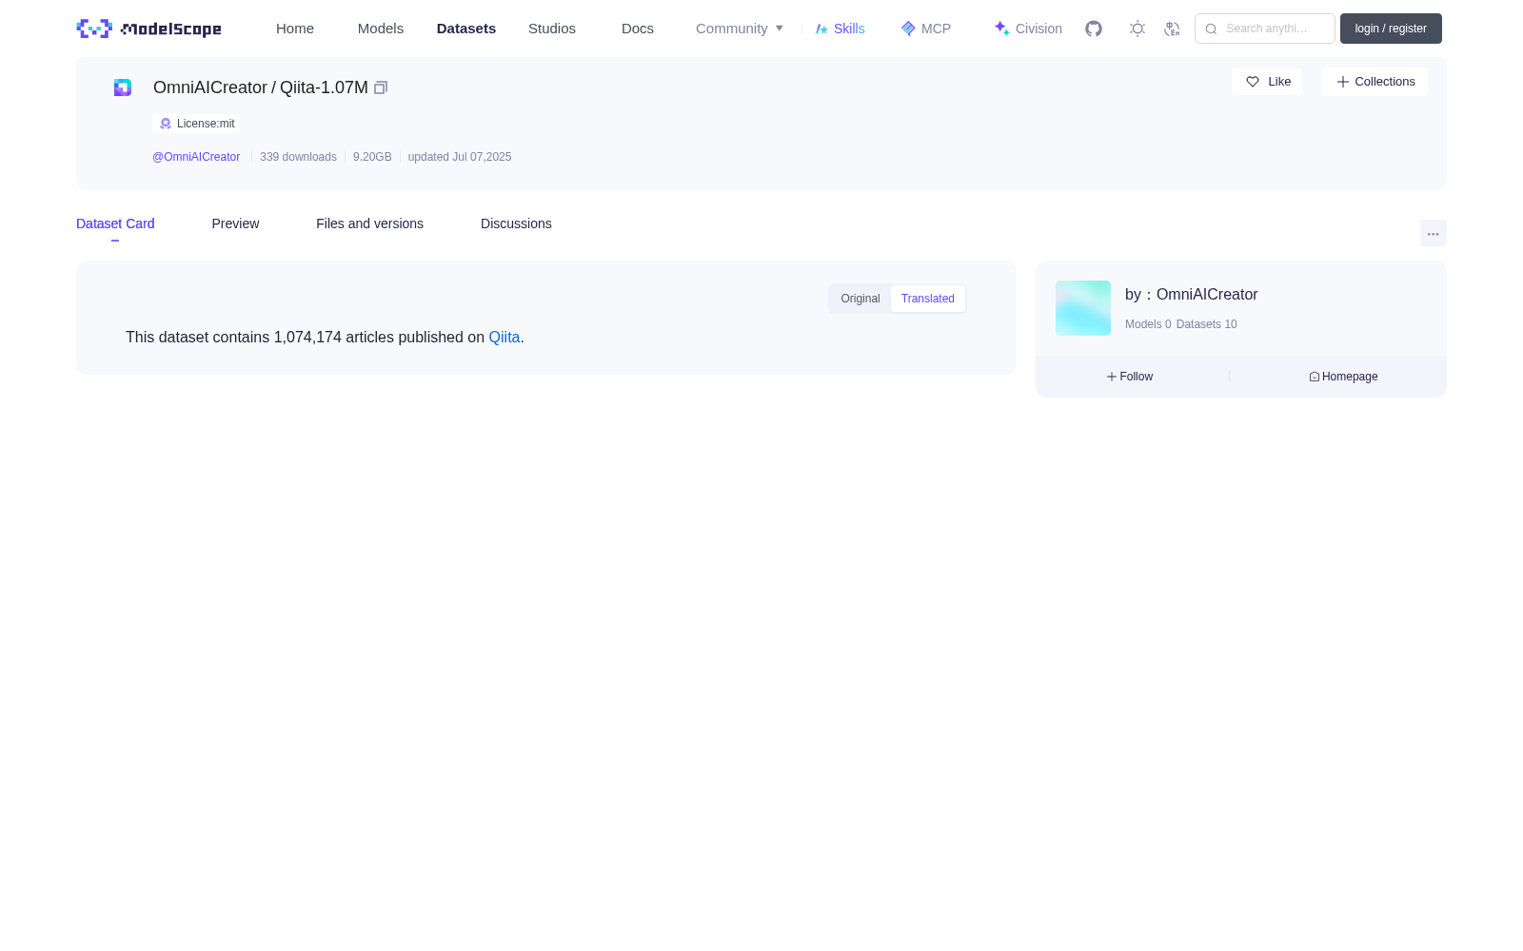Open the ModelScope logo home link
The image size is (1523, 951).
[x=148, y=29]
